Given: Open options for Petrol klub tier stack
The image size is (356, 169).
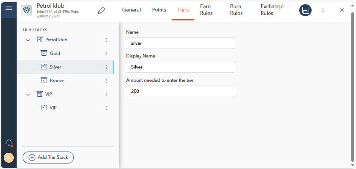Looking at the screenshot, I should coord(106,40).
